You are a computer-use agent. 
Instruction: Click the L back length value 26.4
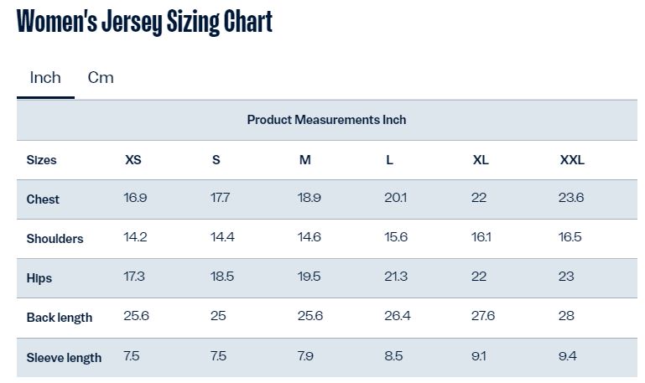(398, 316)
